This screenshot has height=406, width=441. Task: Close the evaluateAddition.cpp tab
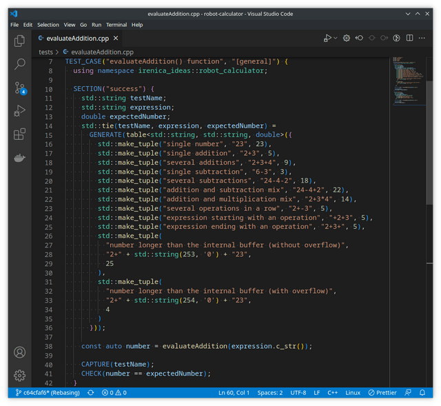tap(116, 39)
